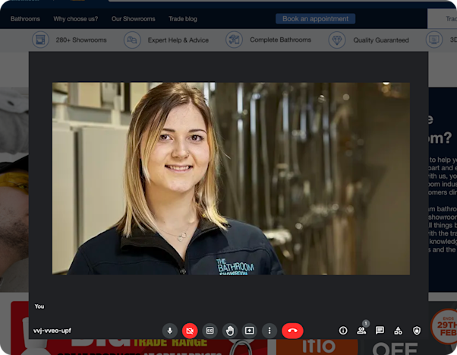
Task: Select the video tile of the presenter
Action: pos(231,179)
